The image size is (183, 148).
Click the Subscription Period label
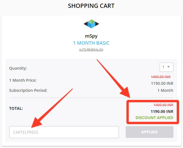pos(28,90)
